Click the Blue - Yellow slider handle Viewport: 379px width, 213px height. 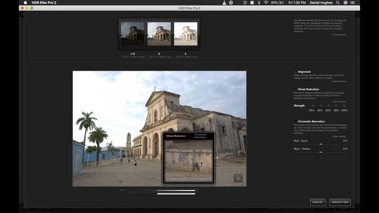click(x=321, y=152)
